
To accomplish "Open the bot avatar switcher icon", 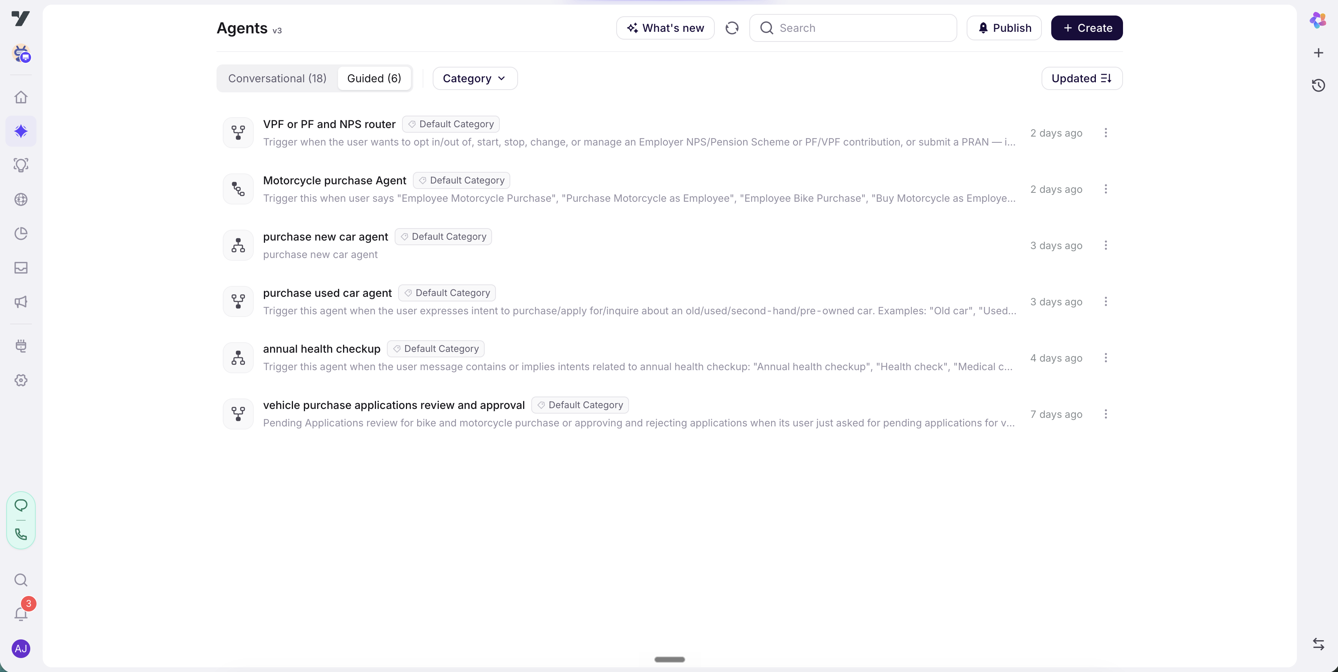I will (x=21, y=54).
